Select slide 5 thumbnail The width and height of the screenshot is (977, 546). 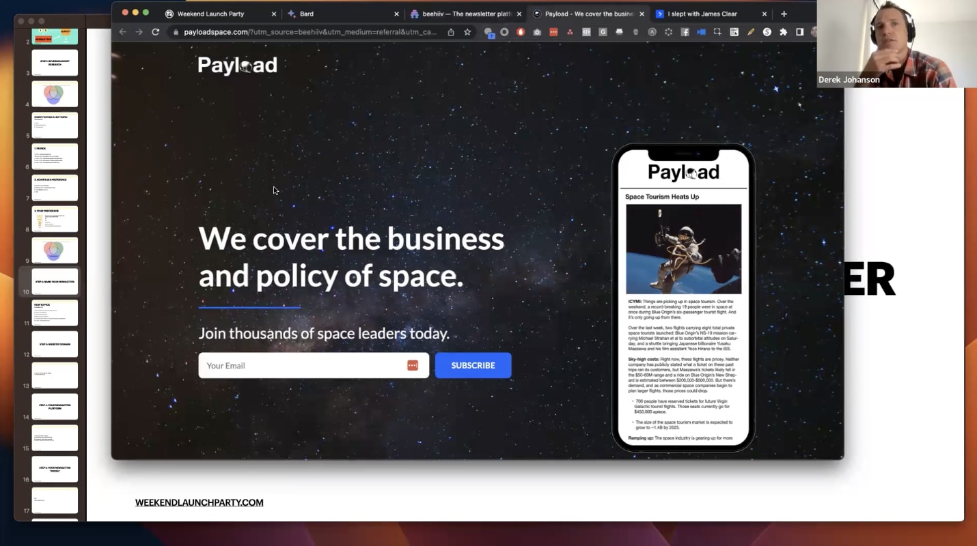point(55,126)
